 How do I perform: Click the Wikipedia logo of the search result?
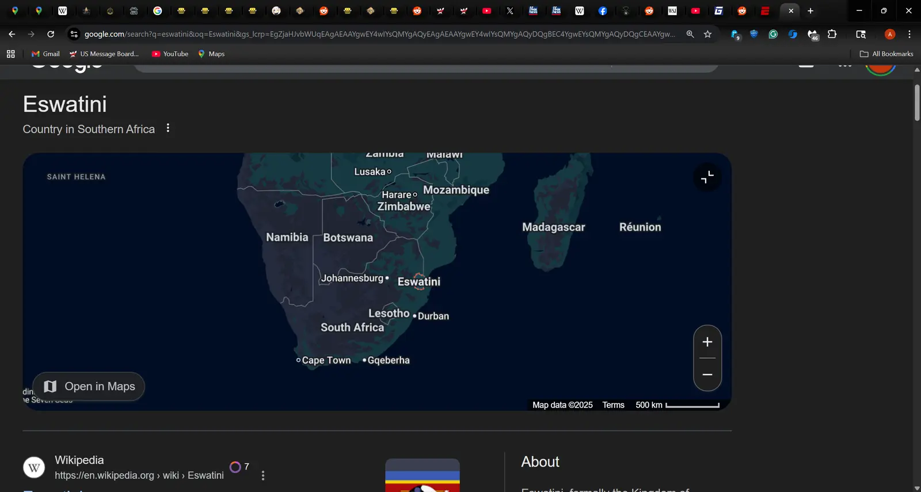click(34, 467)
